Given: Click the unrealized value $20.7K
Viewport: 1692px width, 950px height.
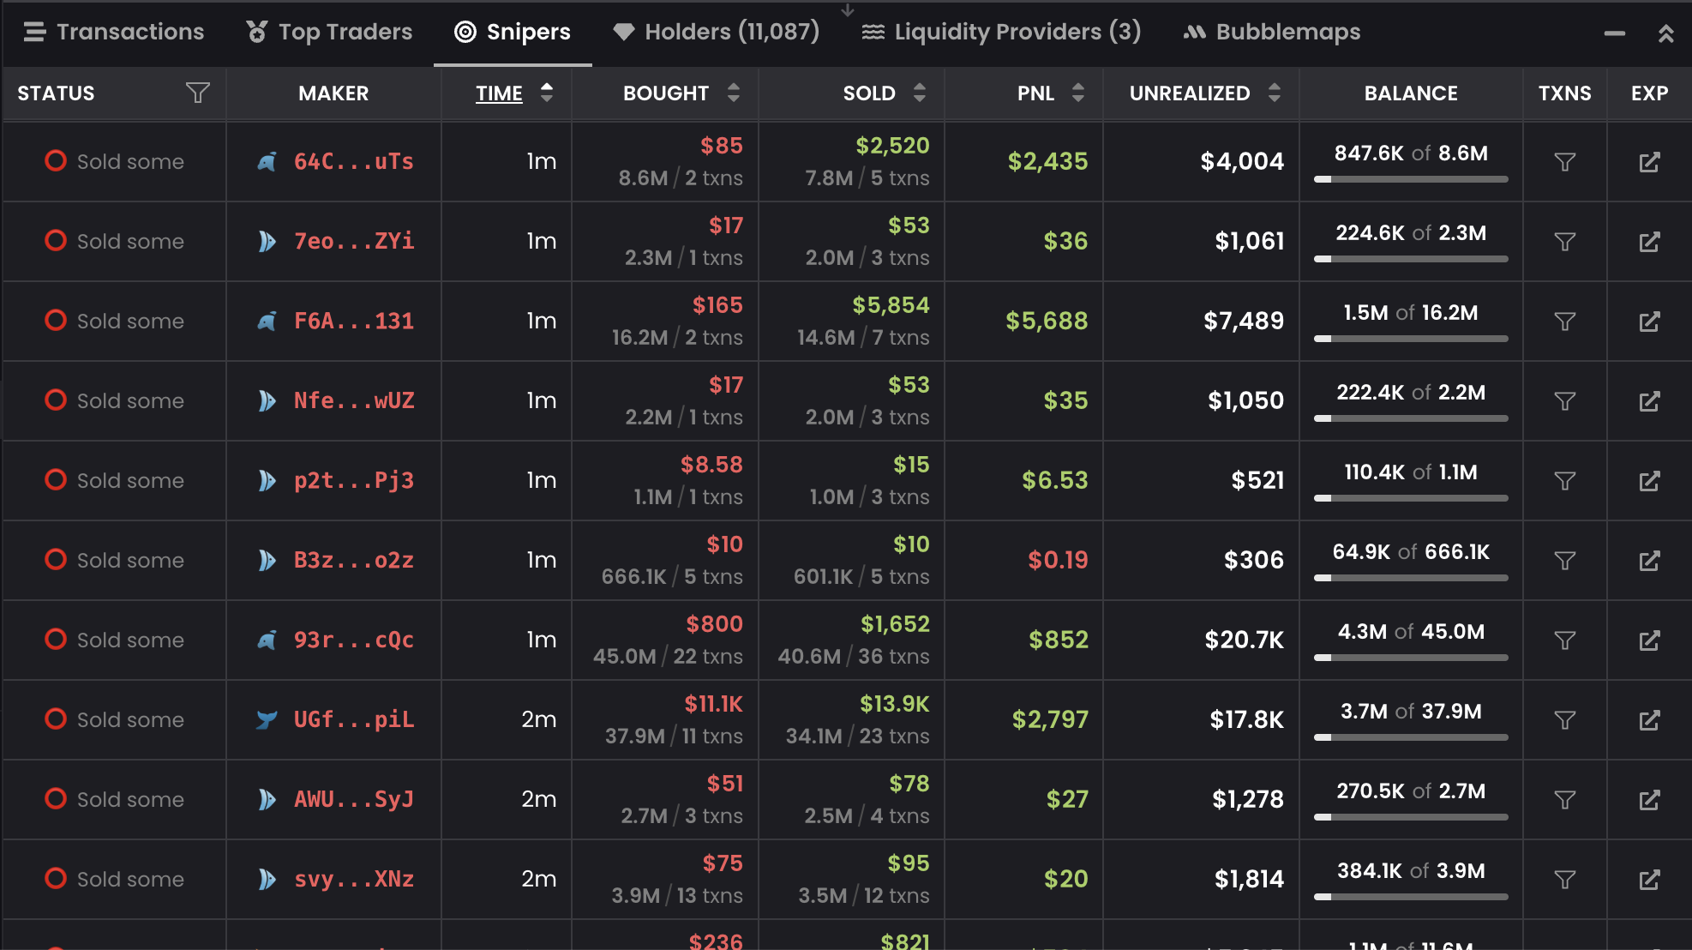Looking at the screenshot, I should coord(1244,640).
